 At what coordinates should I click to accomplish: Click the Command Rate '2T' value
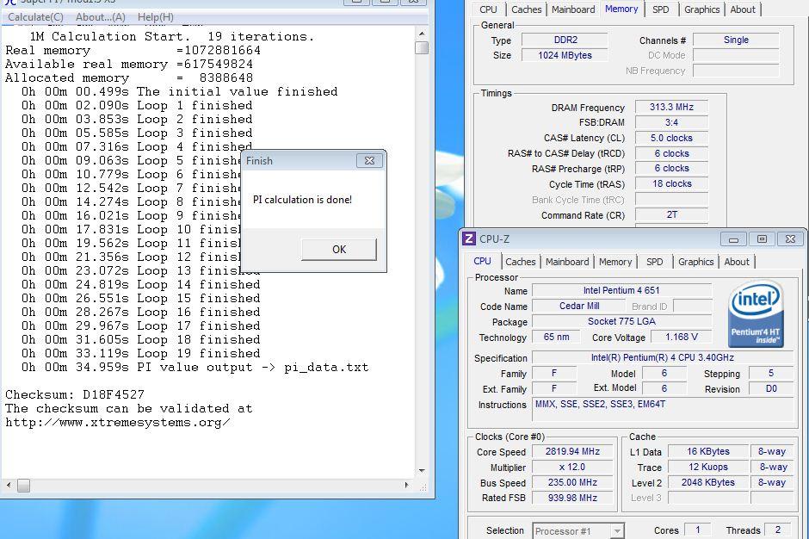click(x=671, y=214)
